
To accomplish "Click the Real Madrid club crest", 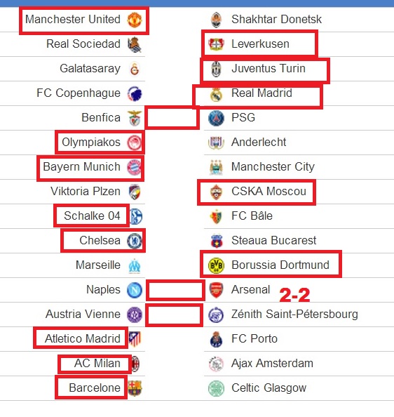I will coord(216,94).
